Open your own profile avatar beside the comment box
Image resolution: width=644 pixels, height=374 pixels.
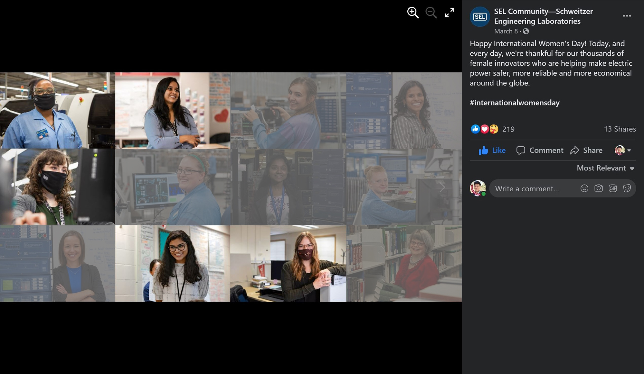pos(478,188)
